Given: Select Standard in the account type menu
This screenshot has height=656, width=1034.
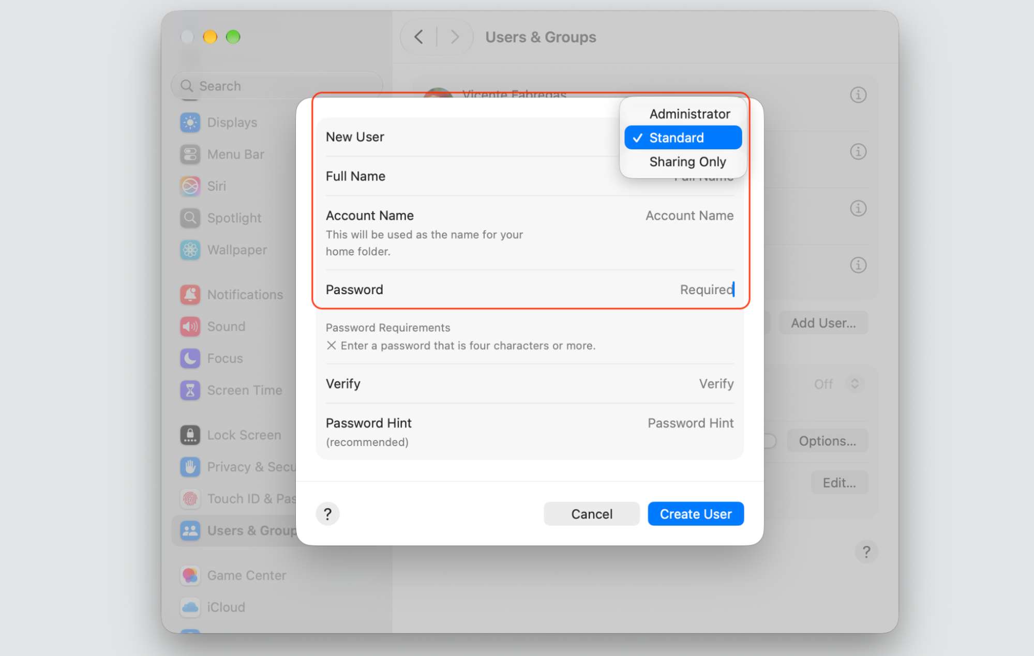Looking at the screenshot, I should (683, 138).
